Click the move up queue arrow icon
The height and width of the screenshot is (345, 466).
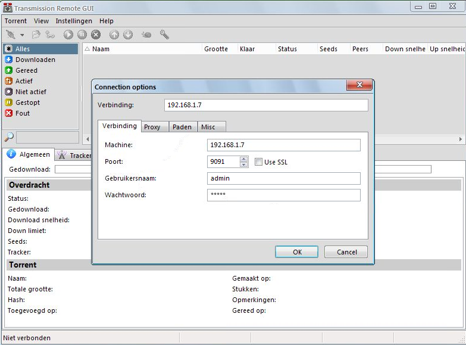pos(114,35)
